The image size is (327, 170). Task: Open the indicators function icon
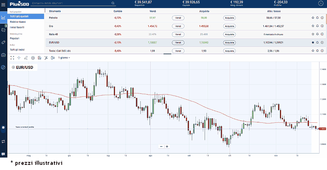tap(46, 58)
